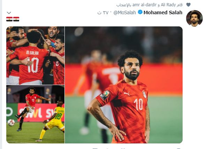Click the second Egyptian flag emoji
Screen dimensions: 207x149
[x=16, y=19]
